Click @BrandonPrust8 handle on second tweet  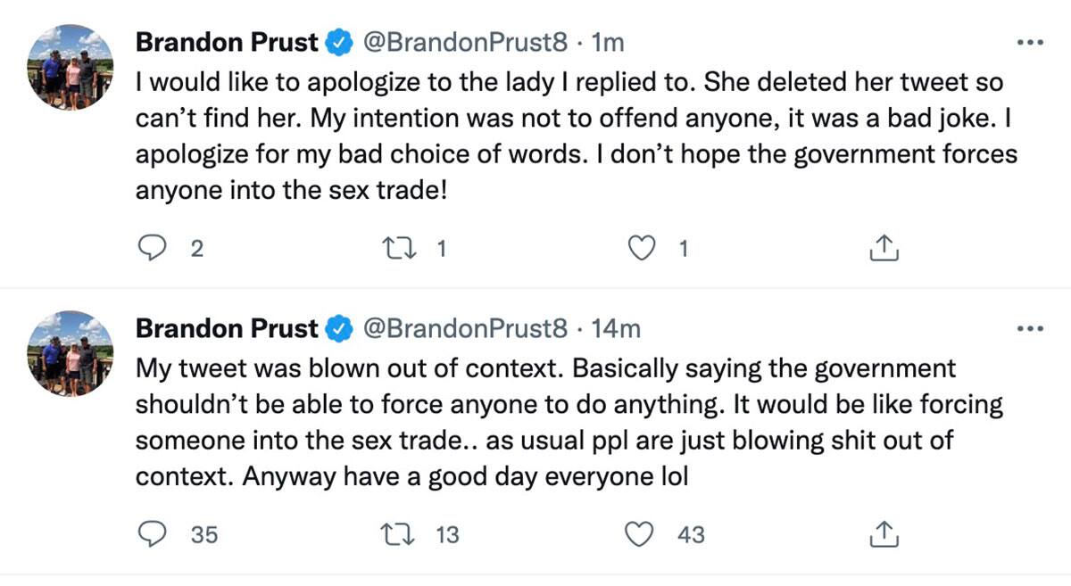point(463,328)
